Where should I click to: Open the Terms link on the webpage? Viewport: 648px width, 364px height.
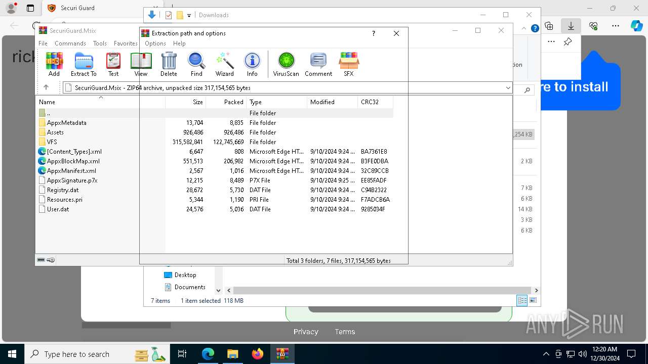coord(345,332)
